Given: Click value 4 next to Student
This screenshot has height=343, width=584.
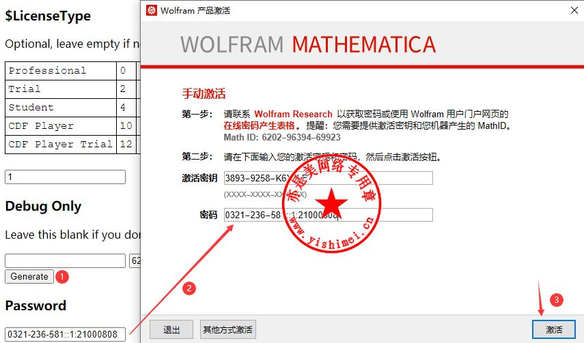Looking at the screenshot, I should tap(126, 108).
